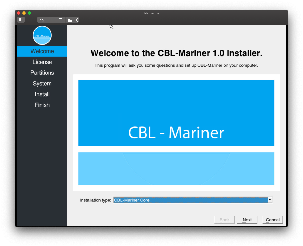Select the System step in the sidebar

tap(42, 83)
